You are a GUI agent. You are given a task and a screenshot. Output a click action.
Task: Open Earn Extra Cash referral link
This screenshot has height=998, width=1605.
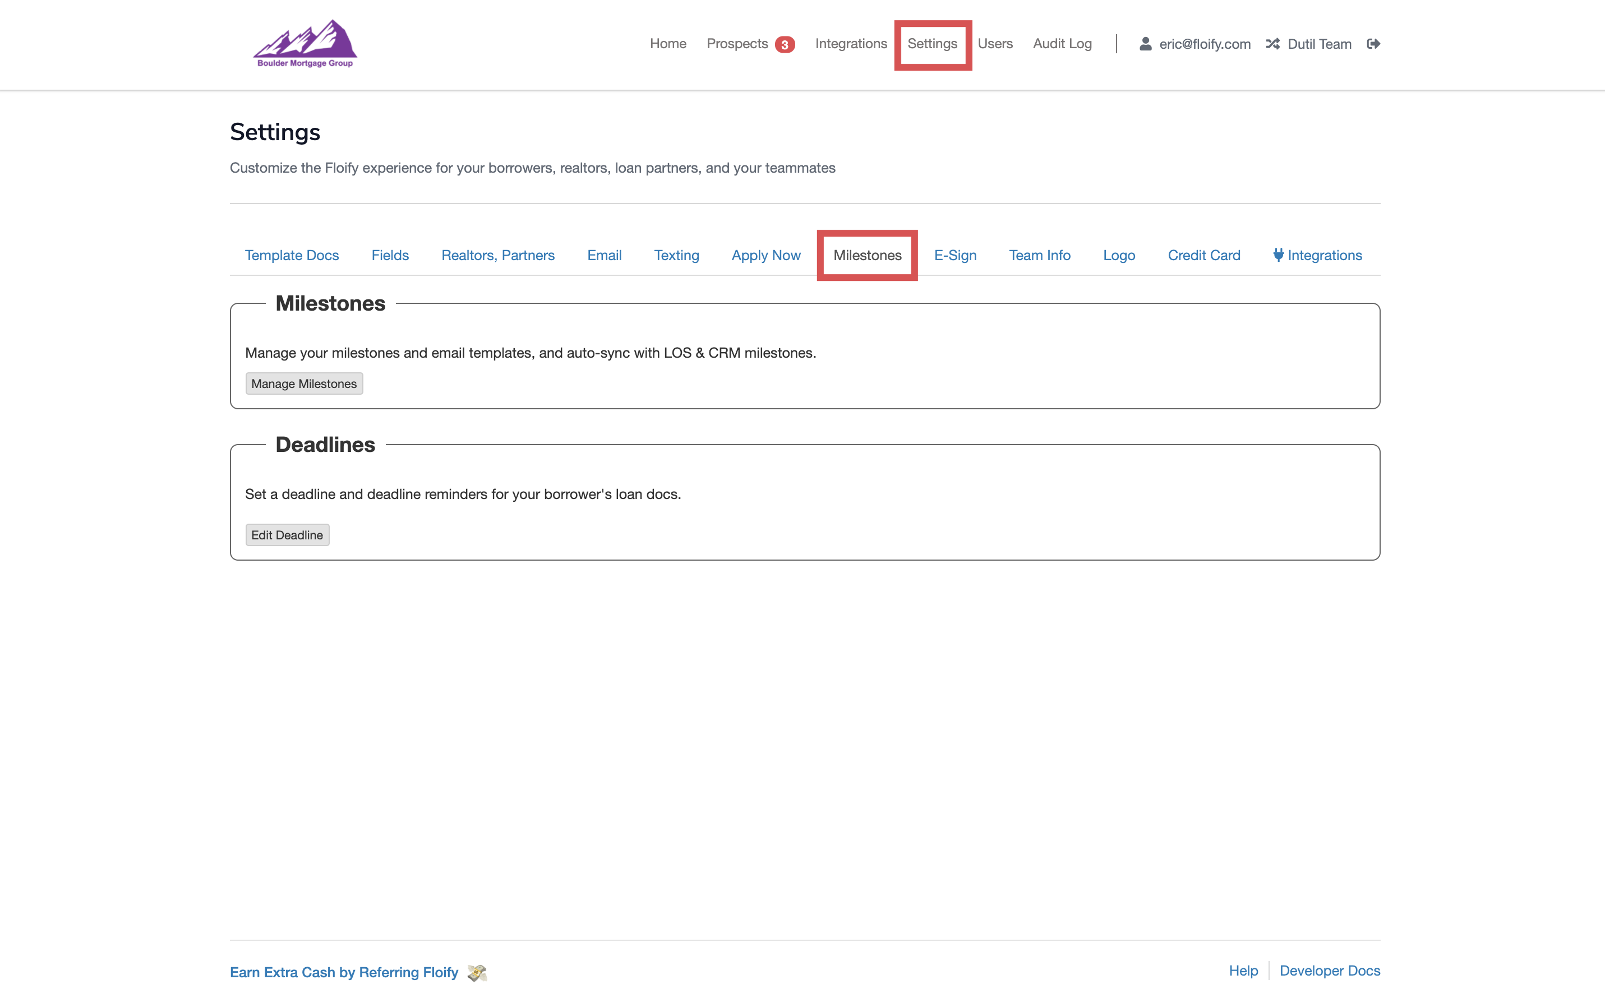343,972
